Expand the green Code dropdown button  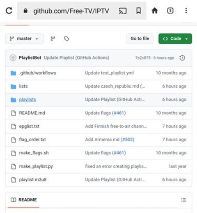point(175,39)
